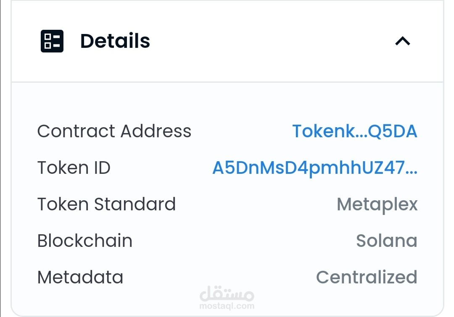Select the Token Standard row label

(x=106, y=204)
